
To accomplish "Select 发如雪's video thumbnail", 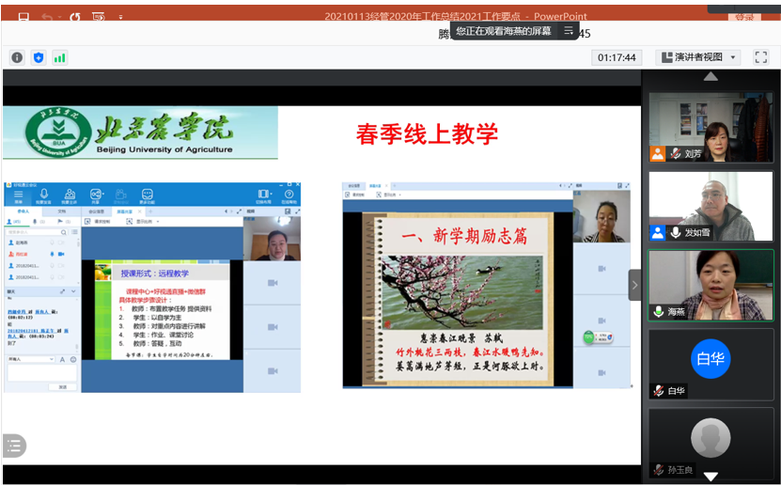I will tap(711, 206).
